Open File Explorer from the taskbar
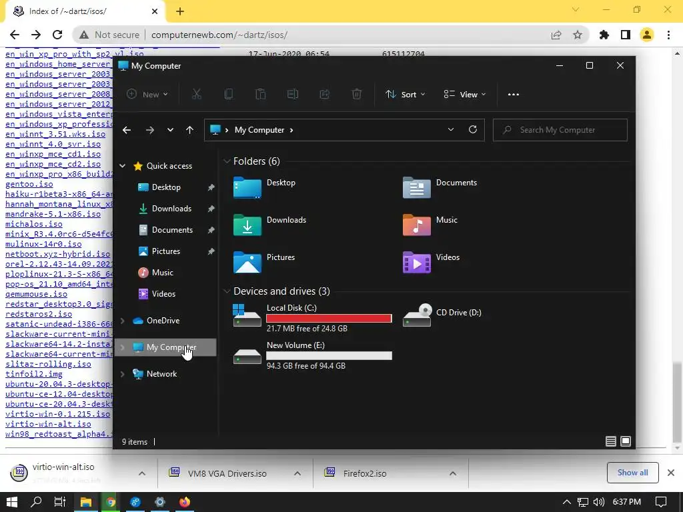 pyautogui.click(x=86, y=502)
